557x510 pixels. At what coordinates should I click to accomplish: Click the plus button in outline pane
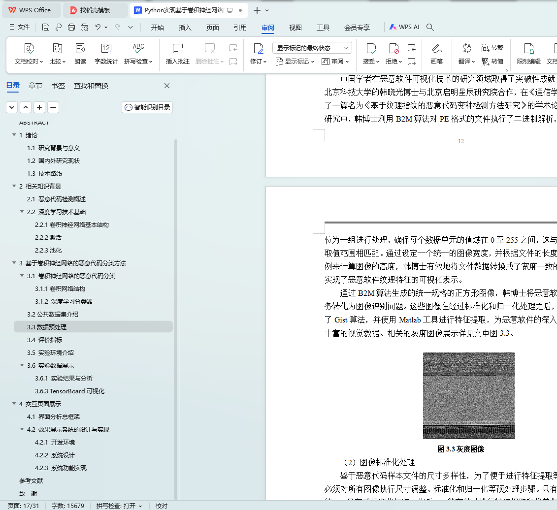pos(39,107)
